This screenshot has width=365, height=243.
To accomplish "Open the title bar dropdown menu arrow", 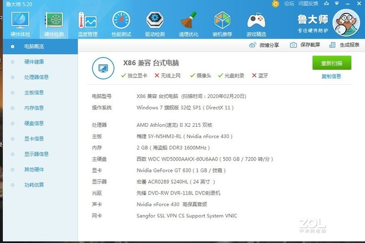I will click(x=337, y=3).
